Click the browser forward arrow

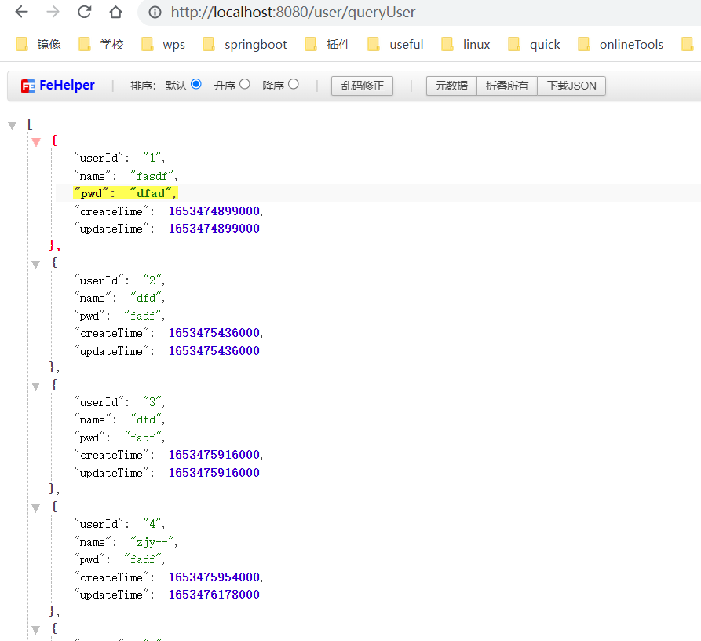click(x=53, y=13)
